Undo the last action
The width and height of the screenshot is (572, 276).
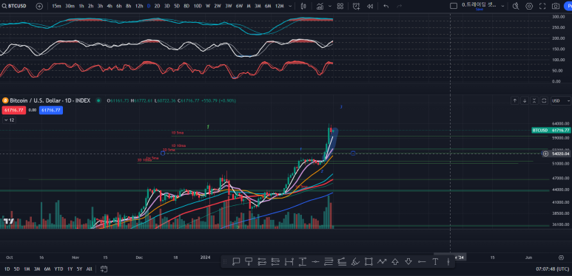(x=386, y=6)
